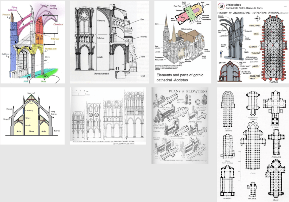Click the red Notre-Dame floorplan sketch
Image resolution: width=289 pixels, height=202 pixels.
[272, 48]
